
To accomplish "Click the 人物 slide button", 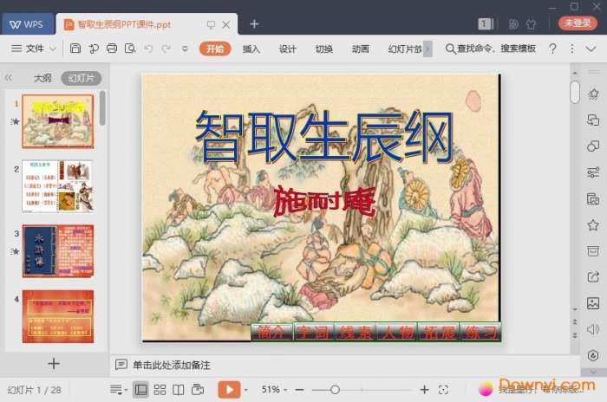I will click(x=397, y=332).
